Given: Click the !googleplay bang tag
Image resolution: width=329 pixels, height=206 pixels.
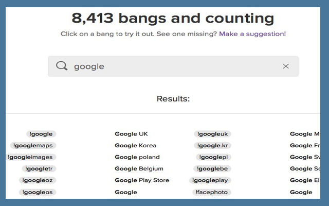Looking at the screenshot, I should 210,180.
